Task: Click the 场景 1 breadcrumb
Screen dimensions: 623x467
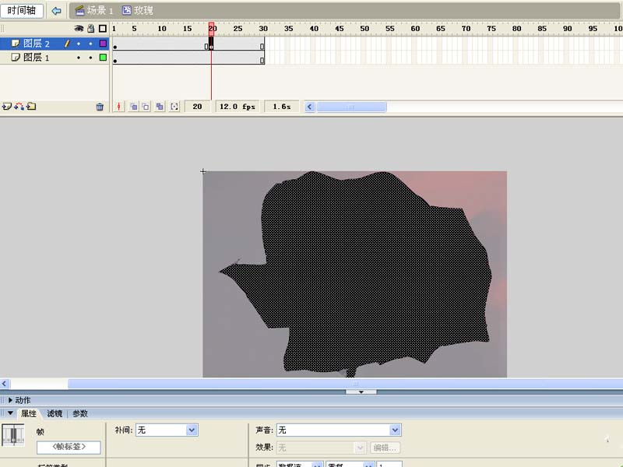Action: pyautogui.click(x=94, y=10)
